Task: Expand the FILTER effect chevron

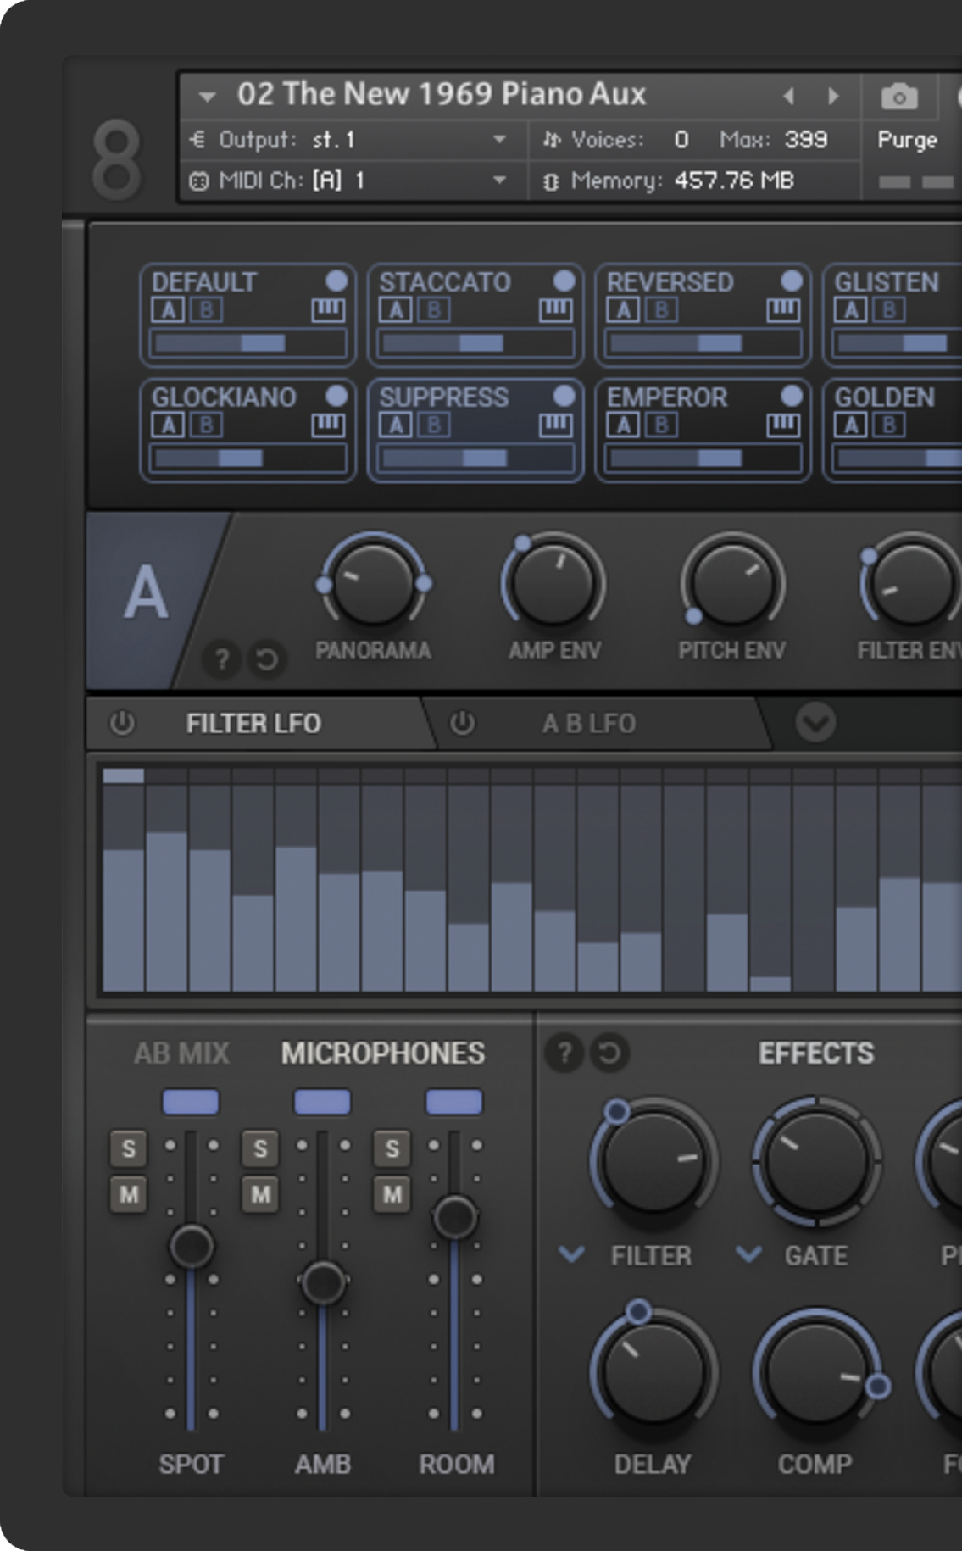Action: coord(572,1254)
